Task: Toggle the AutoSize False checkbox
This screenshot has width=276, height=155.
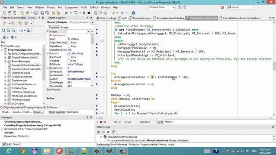Action: [69, 61]
